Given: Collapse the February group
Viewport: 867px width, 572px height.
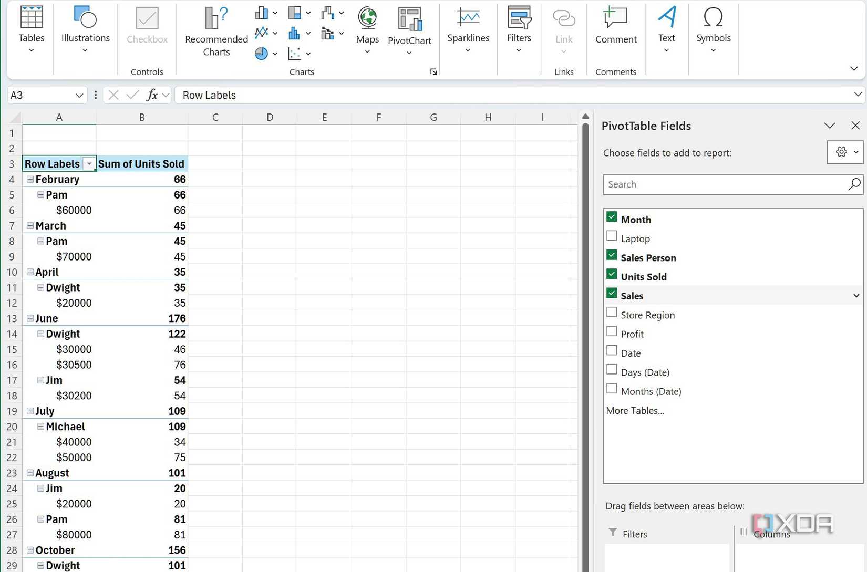Looking at the screenshot, I should [x=30, y=179].
